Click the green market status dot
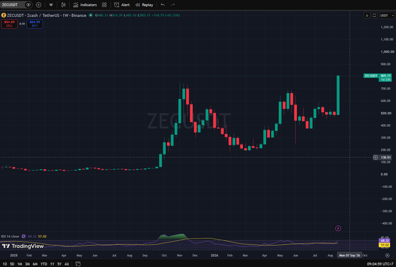The width and height of the screenshot is (396, 267). [x=91, y=15]
